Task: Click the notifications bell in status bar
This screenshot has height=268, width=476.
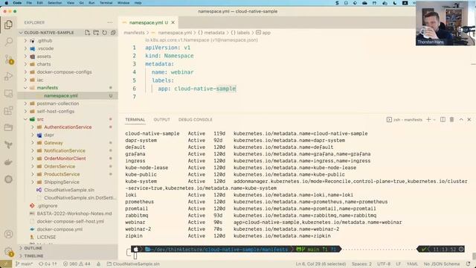Action: click(468, 264)
